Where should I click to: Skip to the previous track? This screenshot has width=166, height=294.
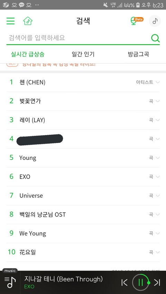click(124, 282)
